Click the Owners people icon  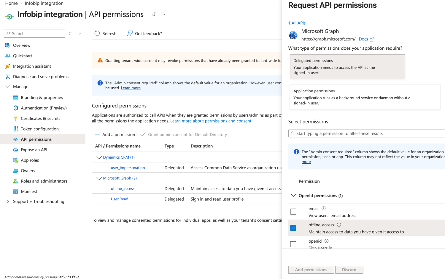pyautogui.click(x=15, y=170)
